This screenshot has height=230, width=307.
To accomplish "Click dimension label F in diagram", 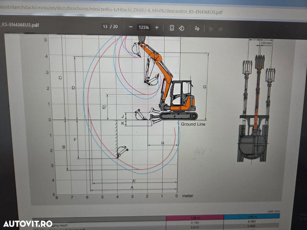I will pyautogui.click(x=75, y=140).
